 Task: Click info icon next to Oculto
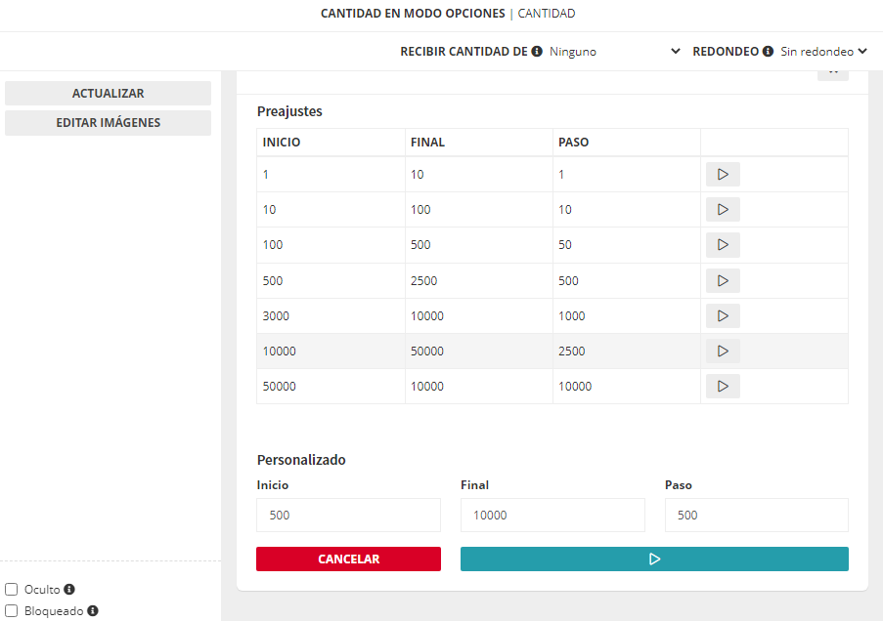(69, 590)
